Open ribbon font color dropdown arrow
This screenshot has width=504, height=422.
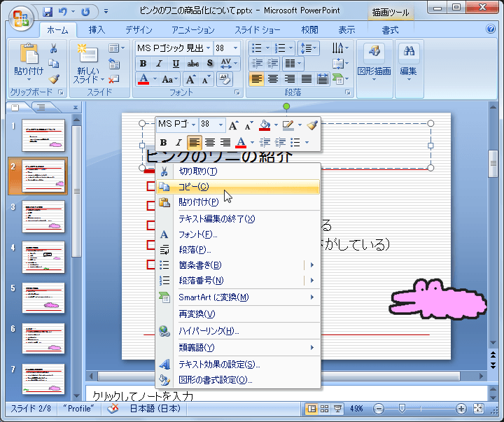tap(155, 79)
